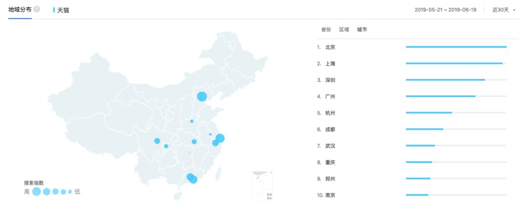This screenshot has width=529, height=213.
Task: Select 南京 in the ranking list
Action: coord(330,195)
